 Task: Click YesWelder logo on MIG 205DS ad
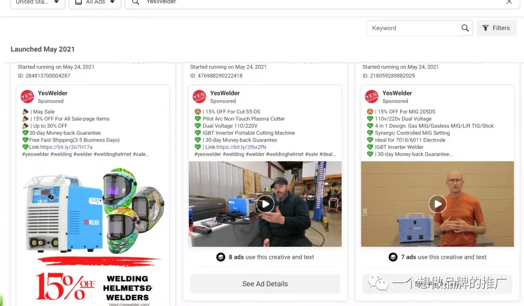372,97
